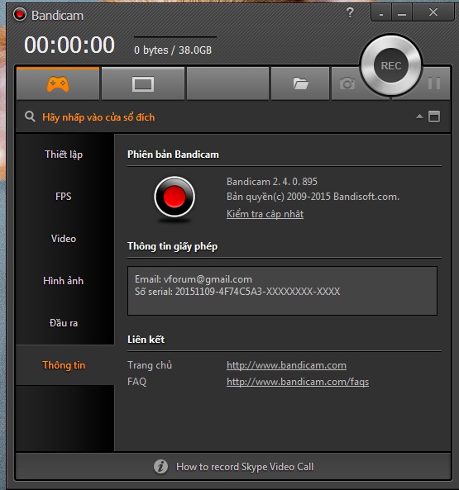The height and width of the screenshot is (490, 459).
Task: Switch to the Video tab
Action: click(x=64, y=239)
